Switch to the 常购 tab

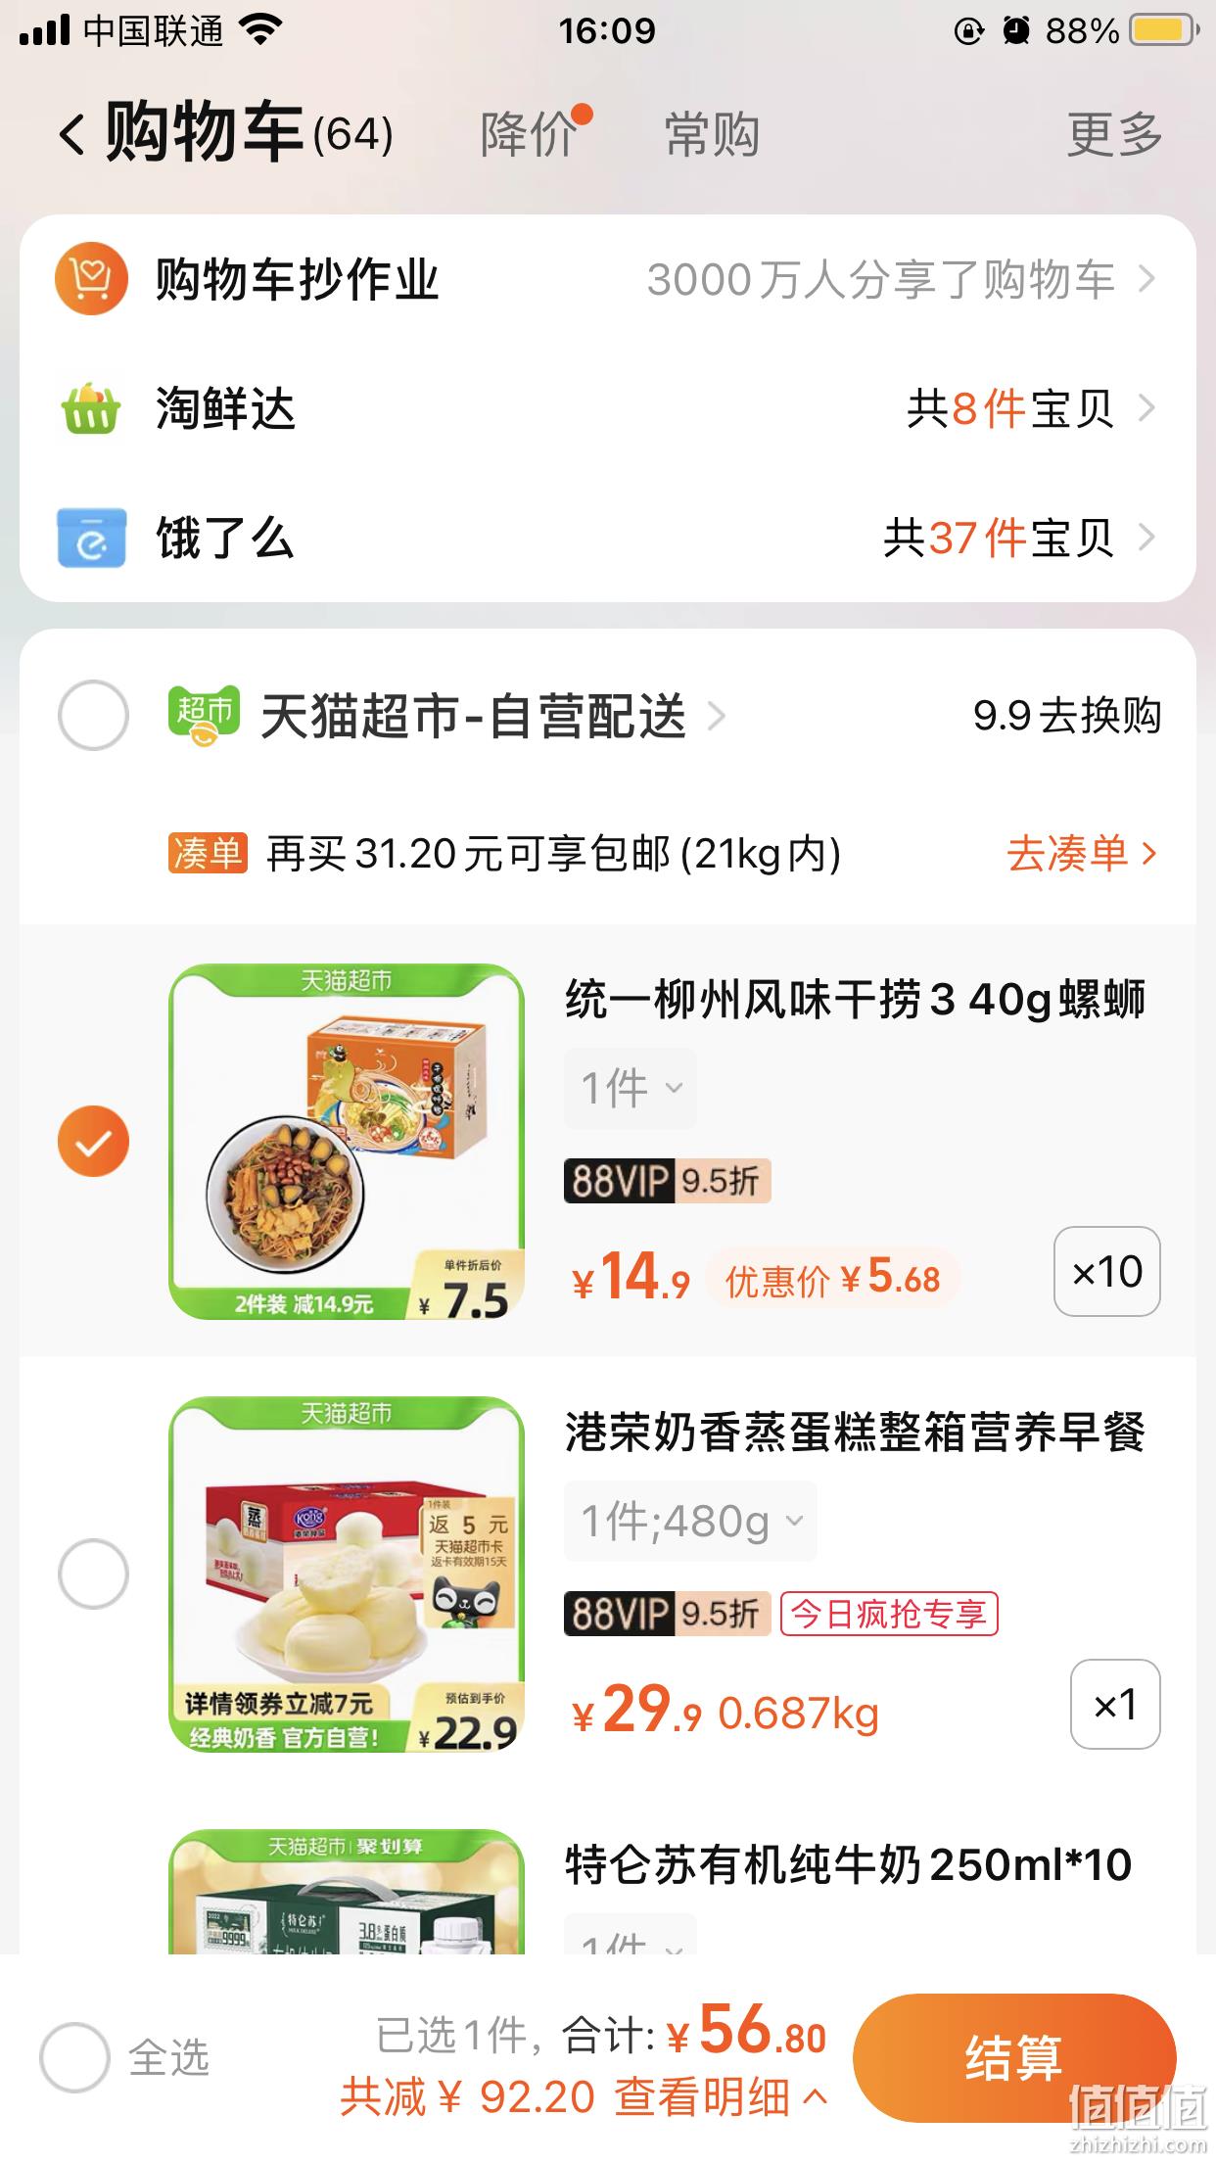coord(713,134)
